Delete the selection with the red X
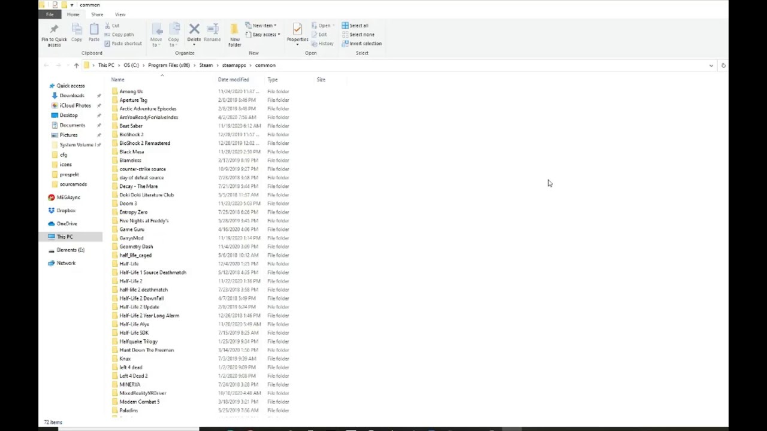 click(194, 29)
